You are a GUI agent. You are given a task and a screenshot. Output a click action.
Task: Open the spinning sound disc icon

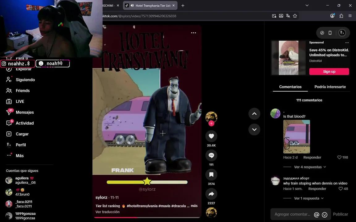pyautogui.click(x=211, y=212)
